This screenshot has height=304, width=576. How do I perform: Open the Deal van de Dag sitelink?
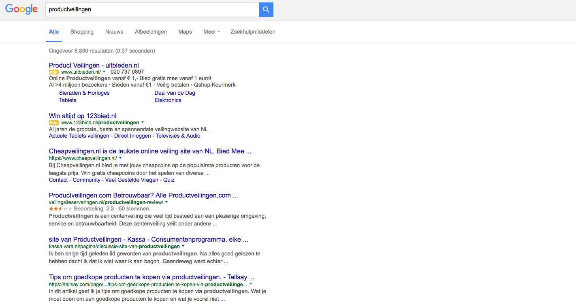(175, 93)
